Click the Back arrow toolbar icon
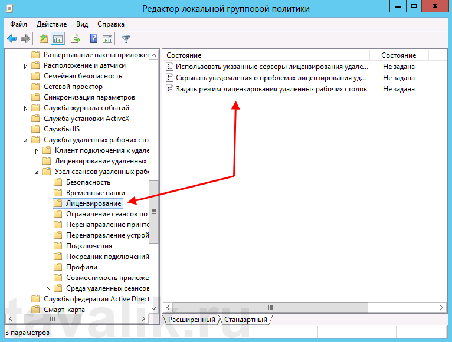Viewport: 452px width, 342px height. [x=12, y=39]
